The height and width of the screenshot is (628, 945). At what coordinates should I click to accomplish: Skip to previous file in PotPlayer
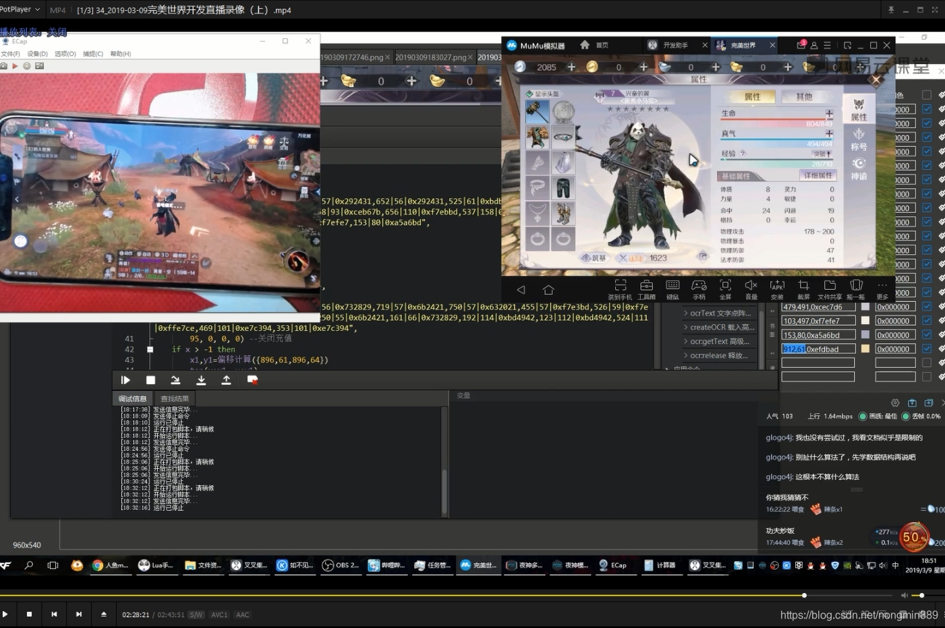point(54,614)
